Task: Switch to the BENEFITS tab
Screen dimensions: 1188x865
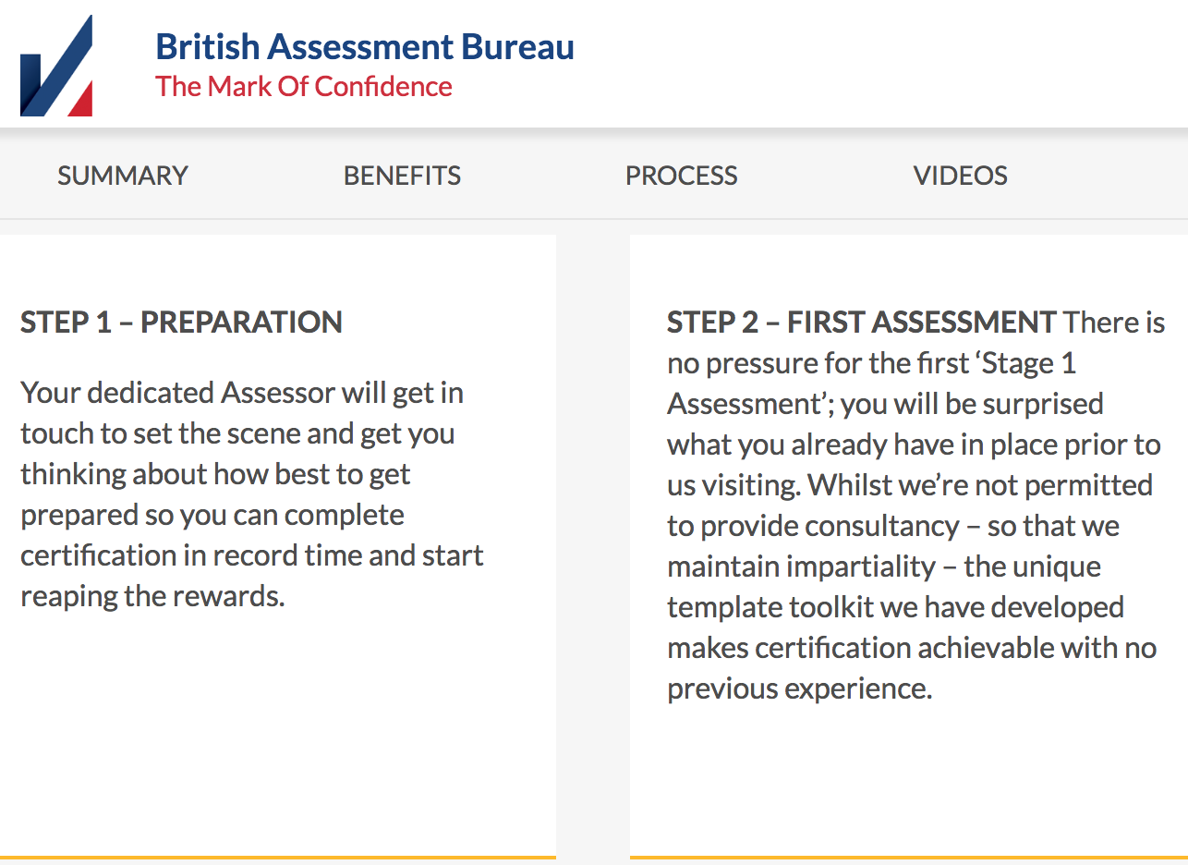Action: [x=402, y=176]
